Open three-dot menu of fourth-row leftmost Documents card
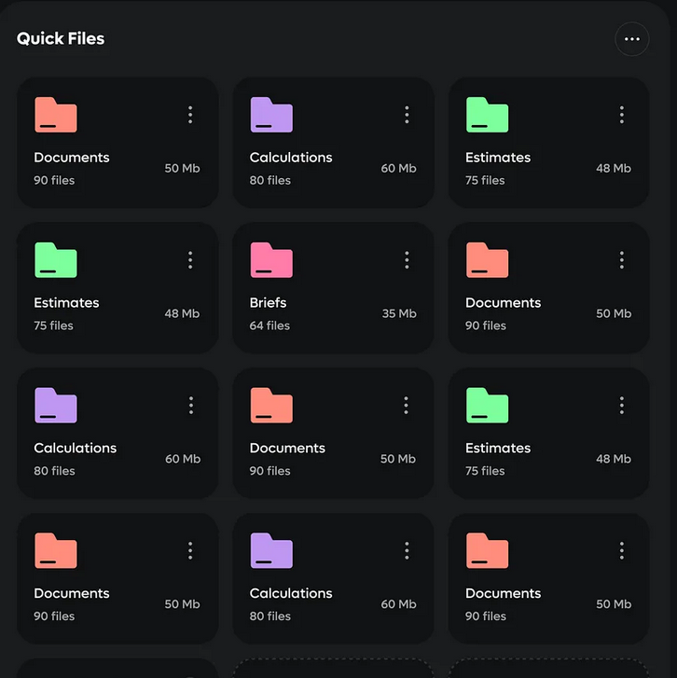 pyautogui.click(x=190, y=550)
